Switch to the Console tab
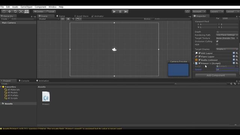 pyautogui.click(x=24, y=81)
